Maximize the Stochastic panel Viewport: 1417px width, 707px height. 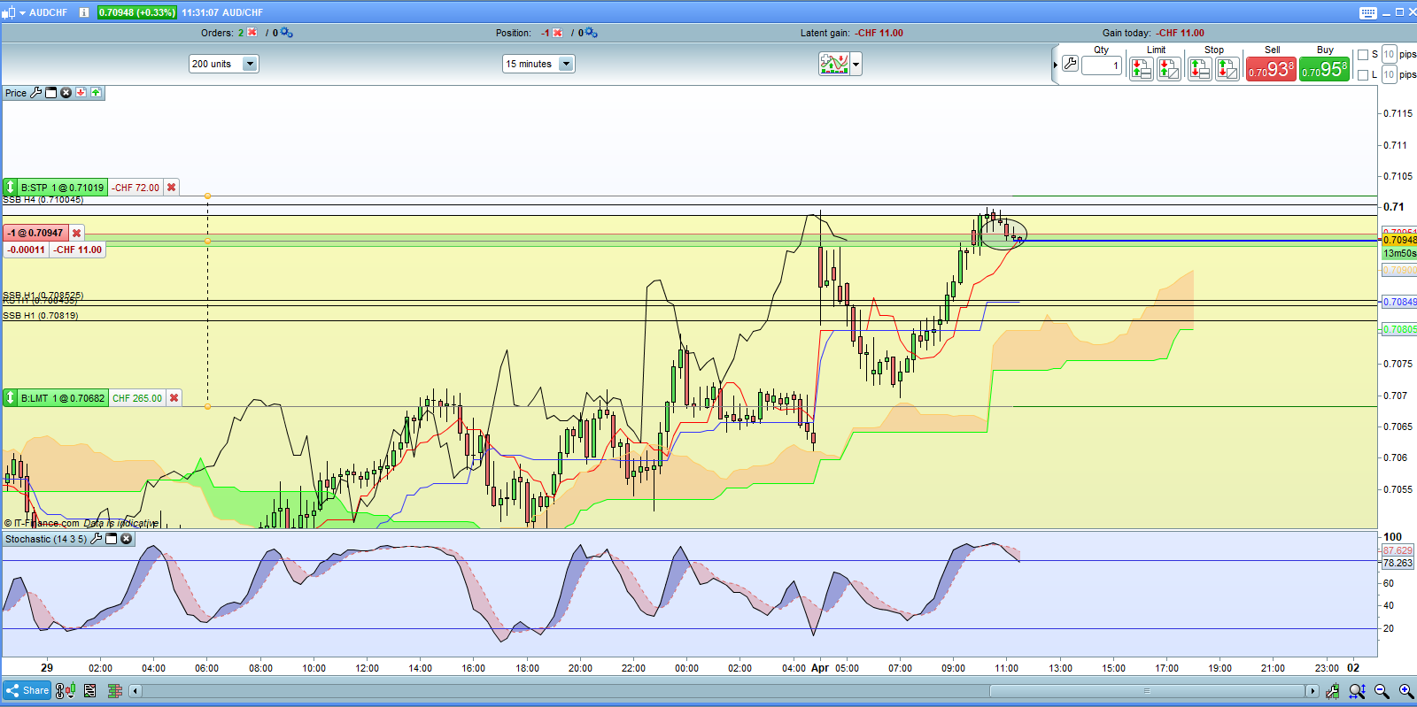click(112, 539)
